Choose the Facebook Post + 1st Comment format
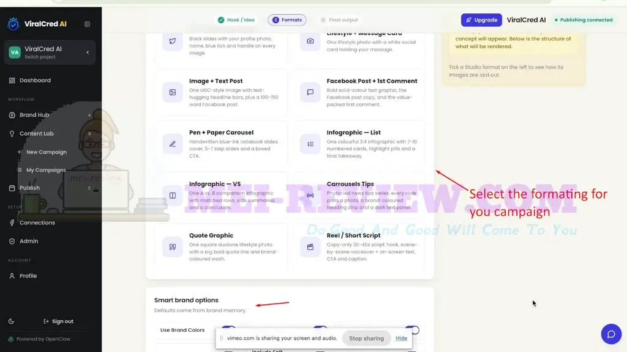 (x=359, y=93)
